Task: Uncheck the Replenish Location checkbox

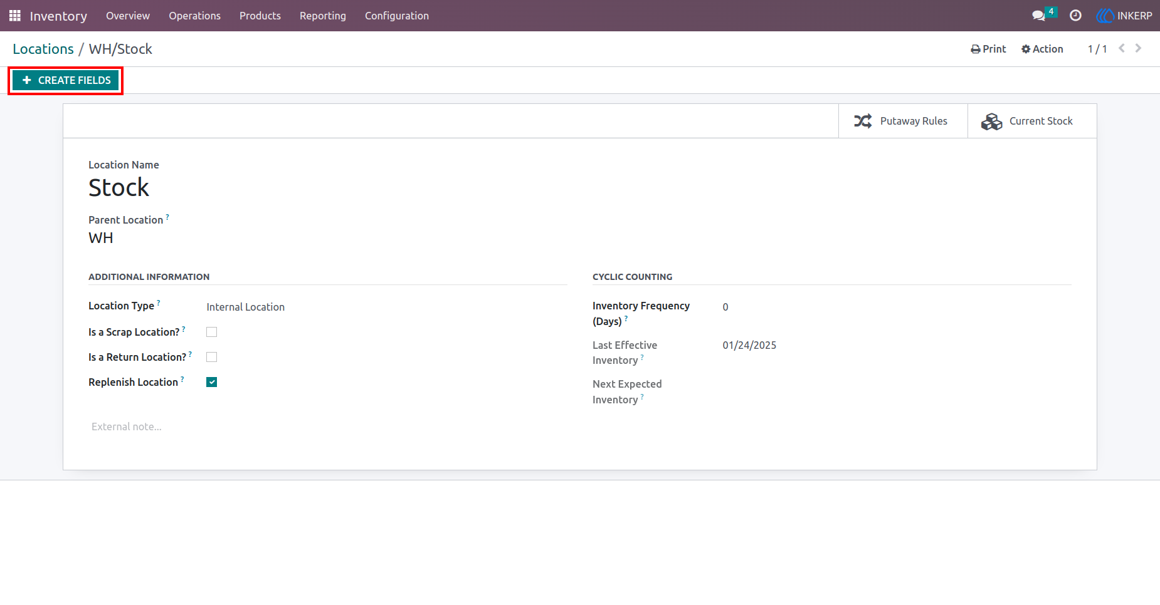Action: [x=212, y=382]
